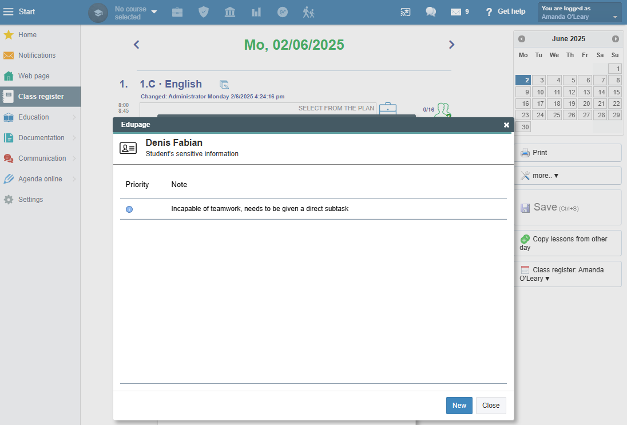Go to next month in mini calendar
The height and width of the screenshot is (425, 627).
tap(616, 39)
